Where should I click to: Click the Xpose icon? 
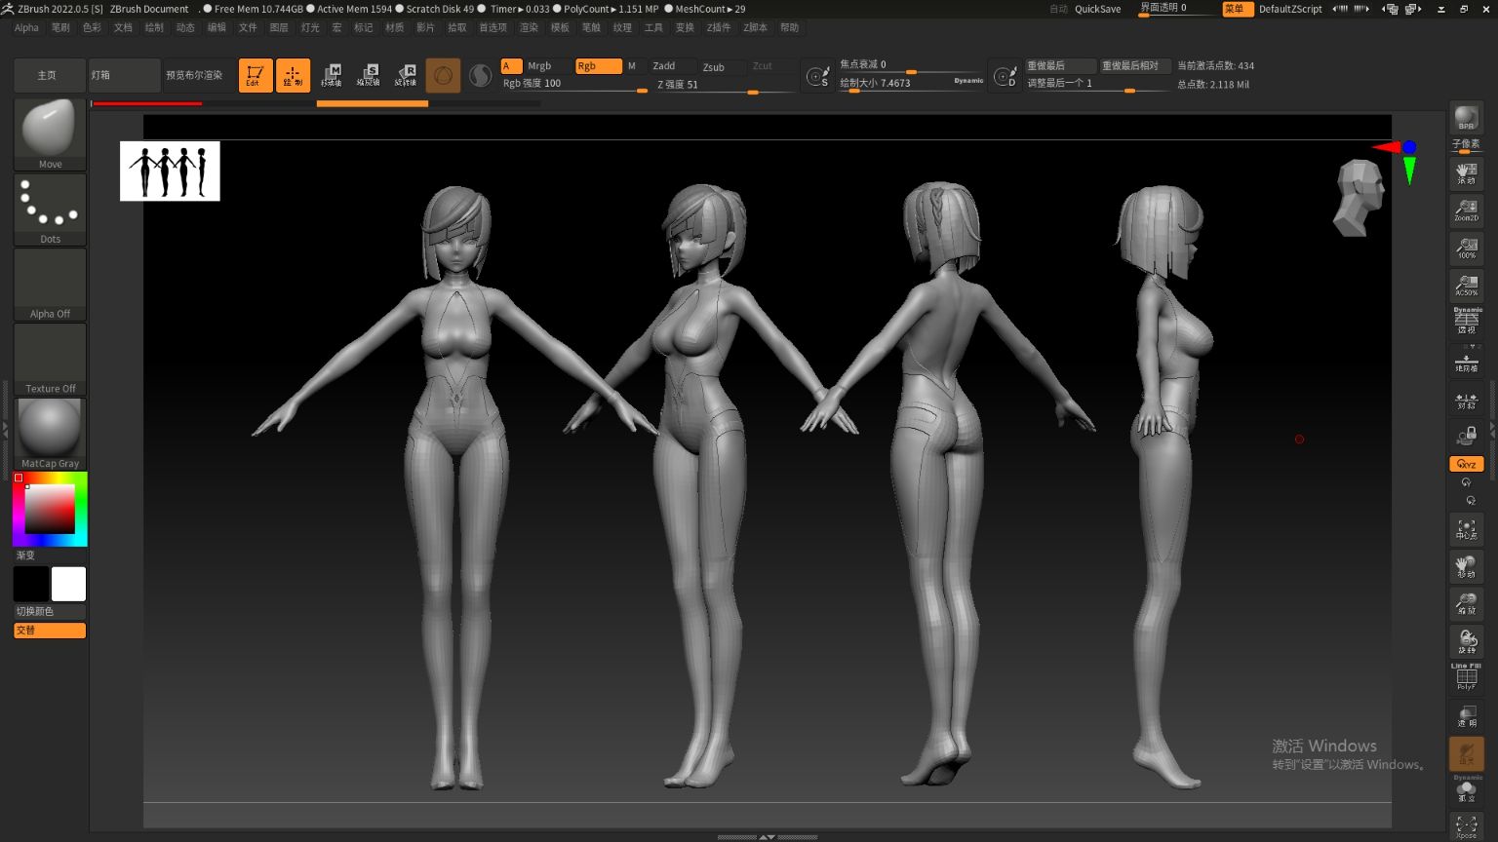[x=1466, y=827]
